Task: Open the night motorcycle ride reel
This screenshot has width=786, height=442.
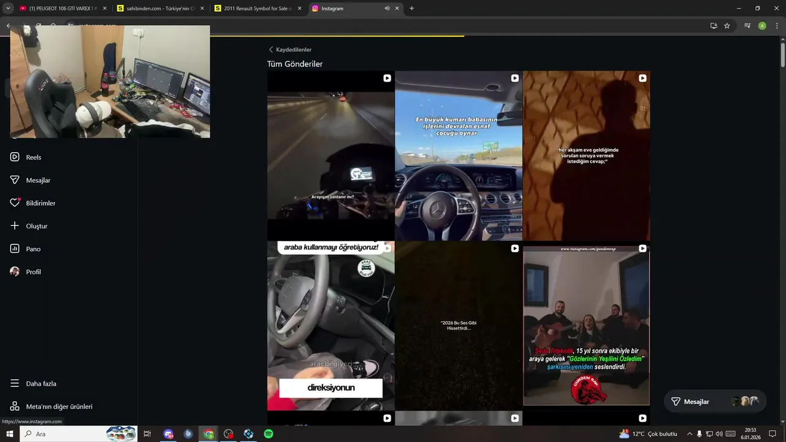Action: point(330,155)
